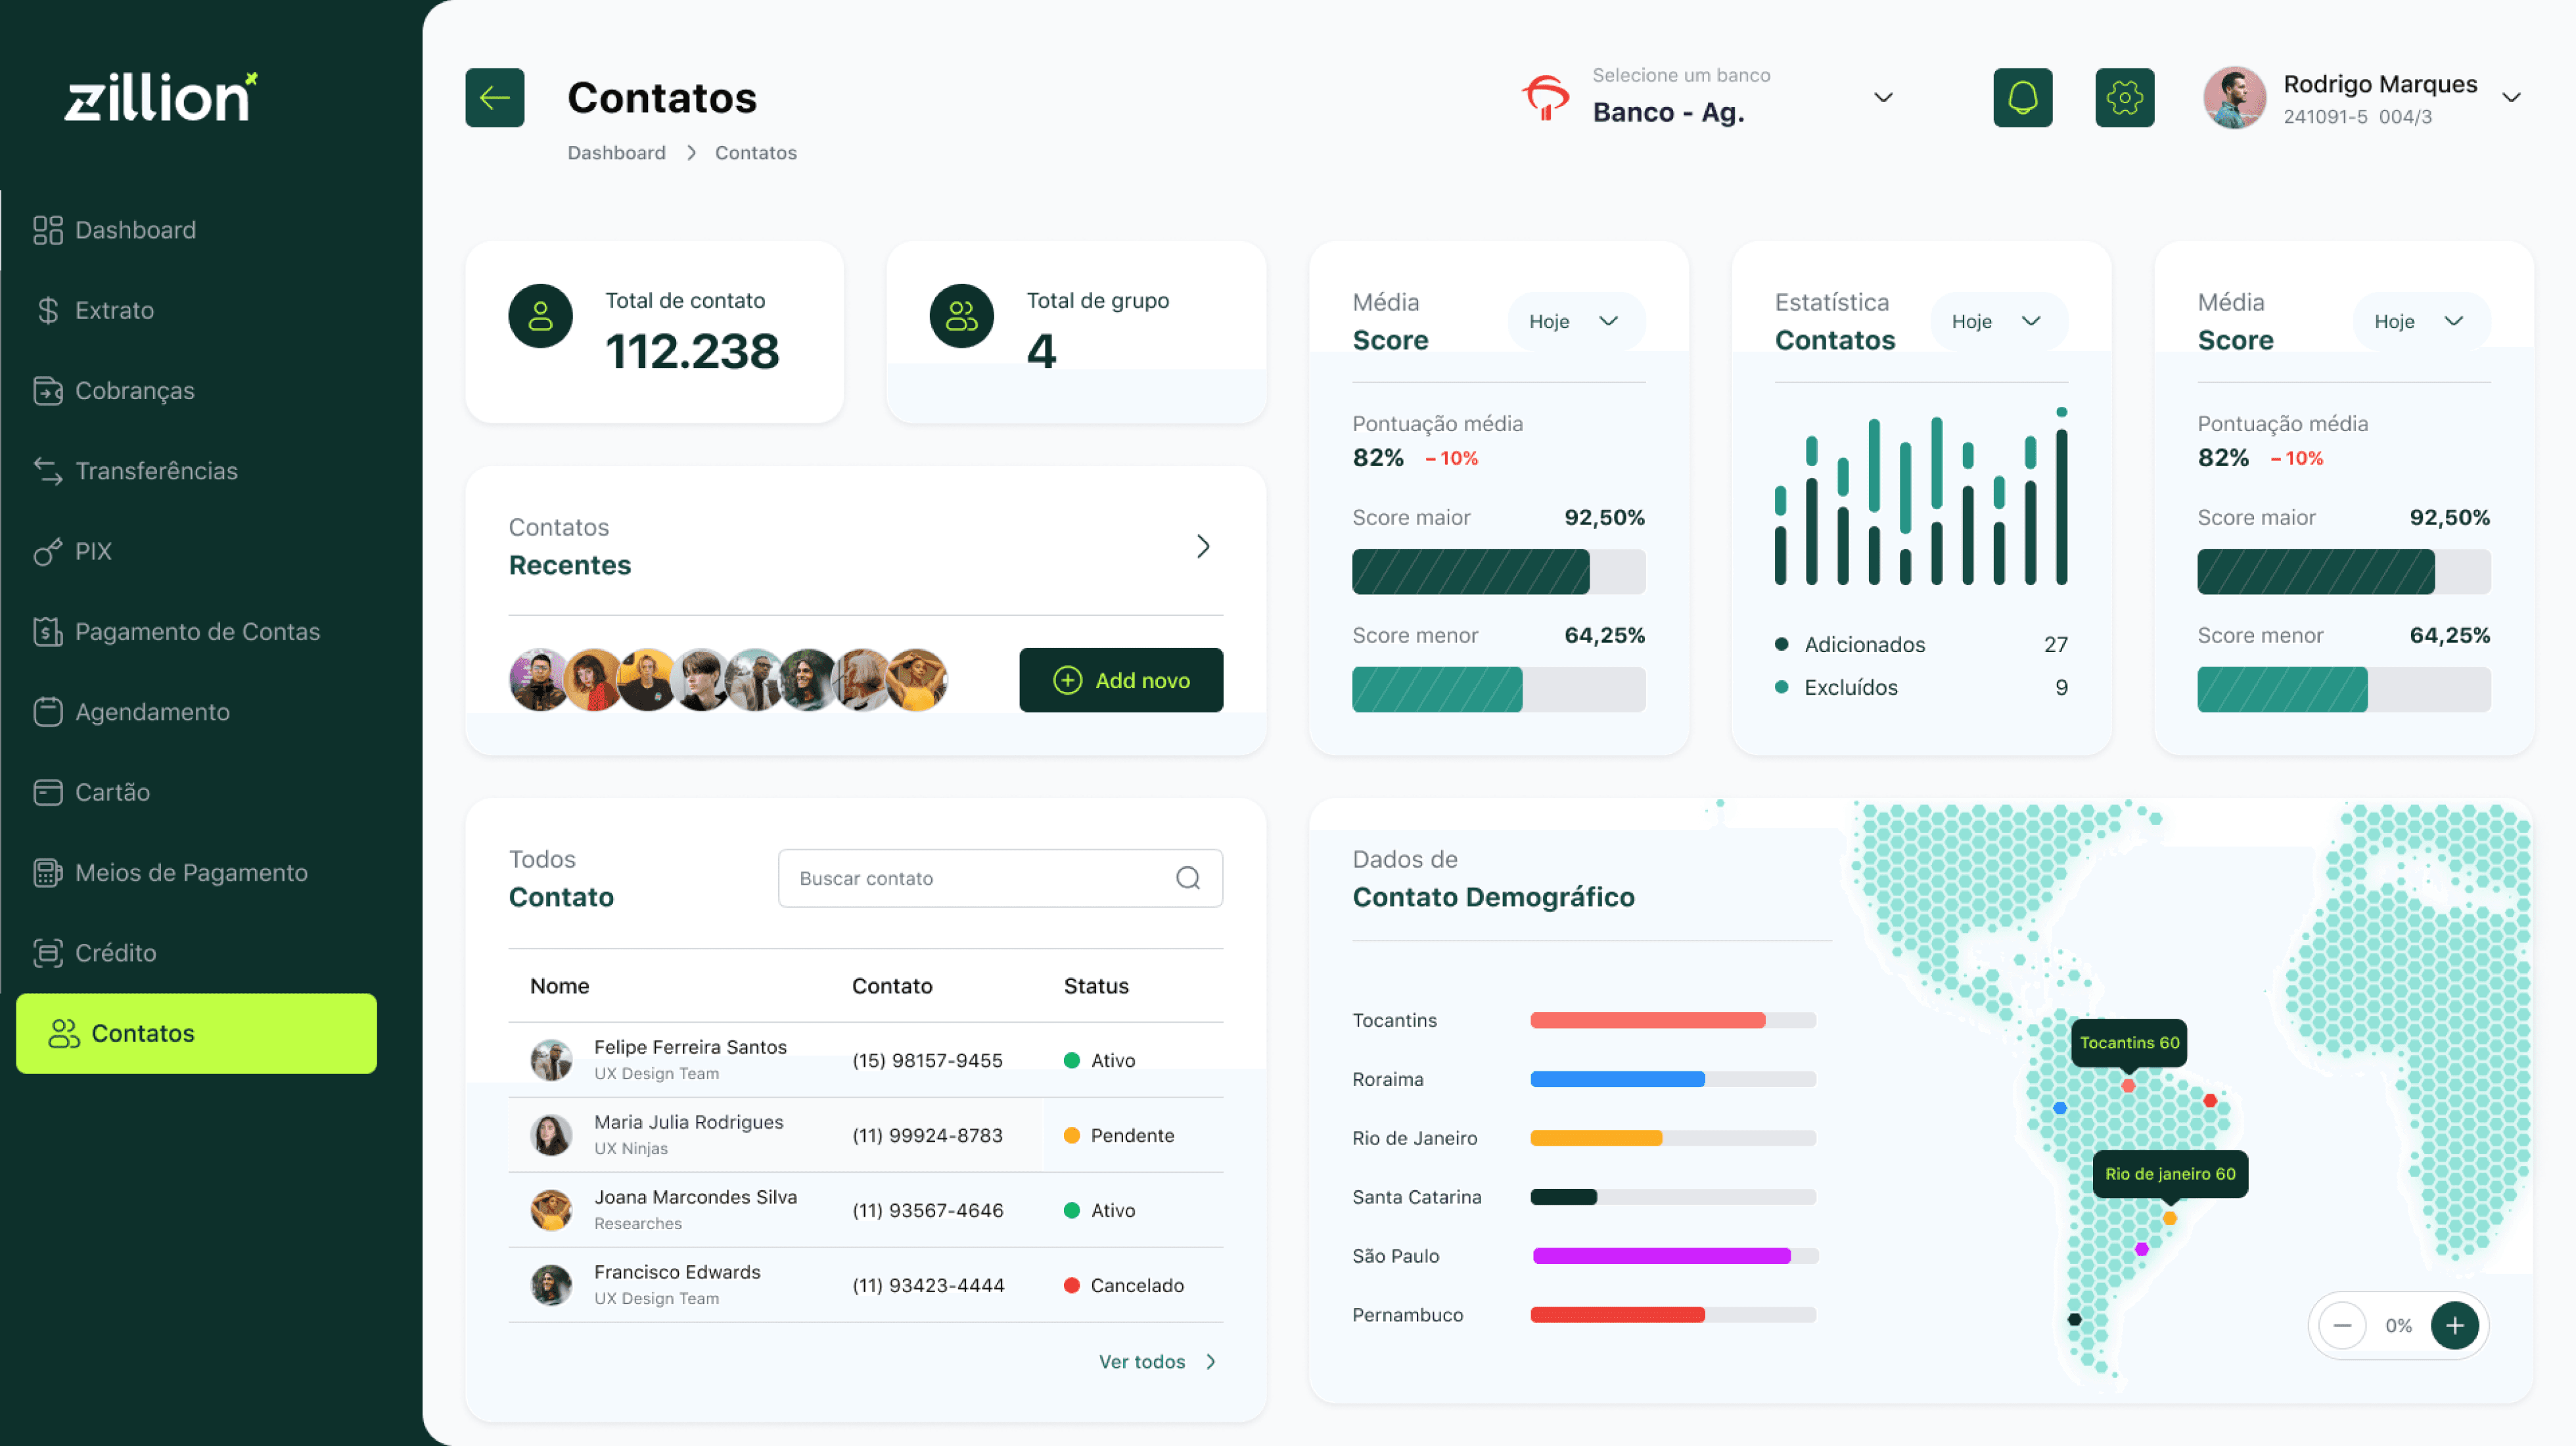Click the back arrow button beside Contatos
This screenshot has width=2576, height=1446.
pyautogui.click(x=494, y=97)
